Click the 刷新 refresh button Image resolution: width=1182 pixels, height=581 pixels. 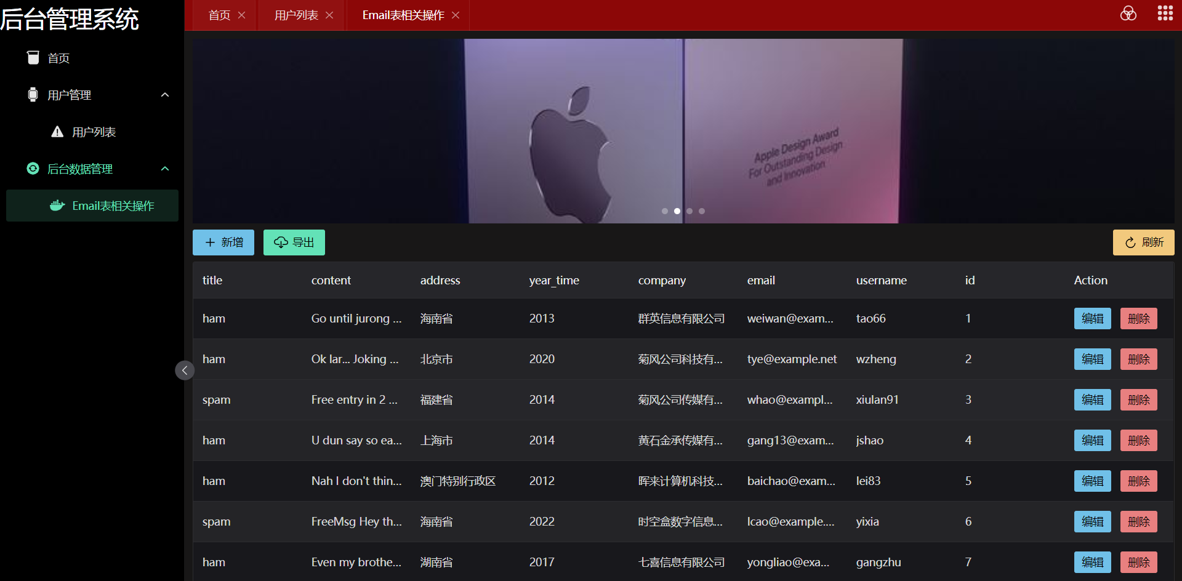pos(1144,242)
